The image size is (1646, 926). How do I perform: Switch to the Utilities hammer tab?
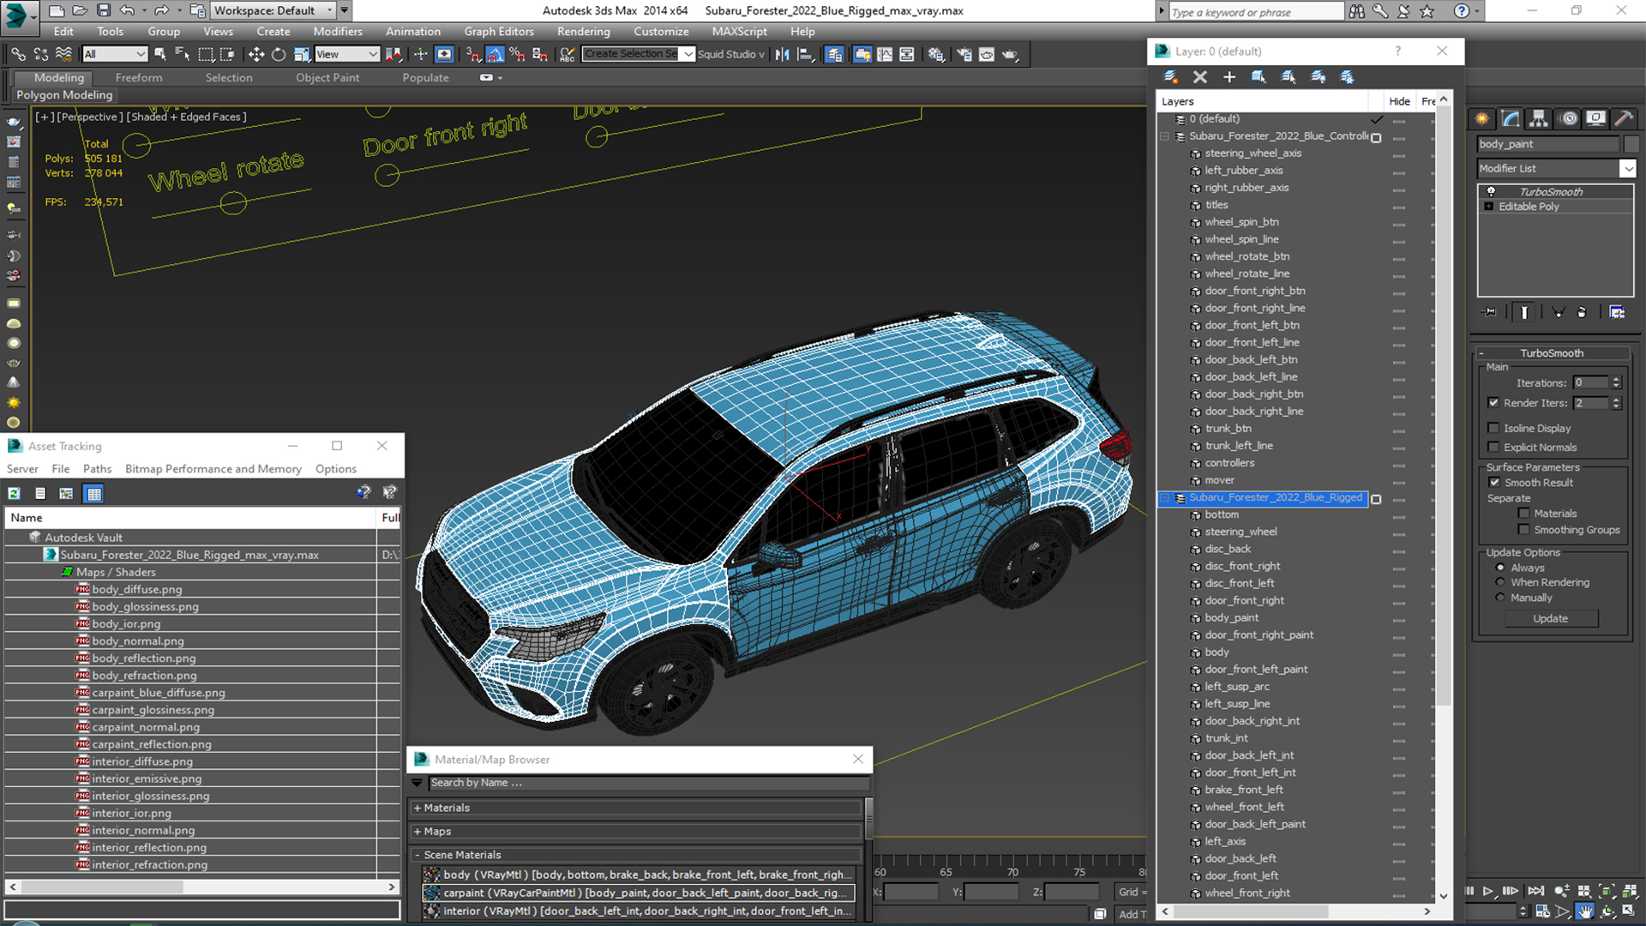(1624, 118)
